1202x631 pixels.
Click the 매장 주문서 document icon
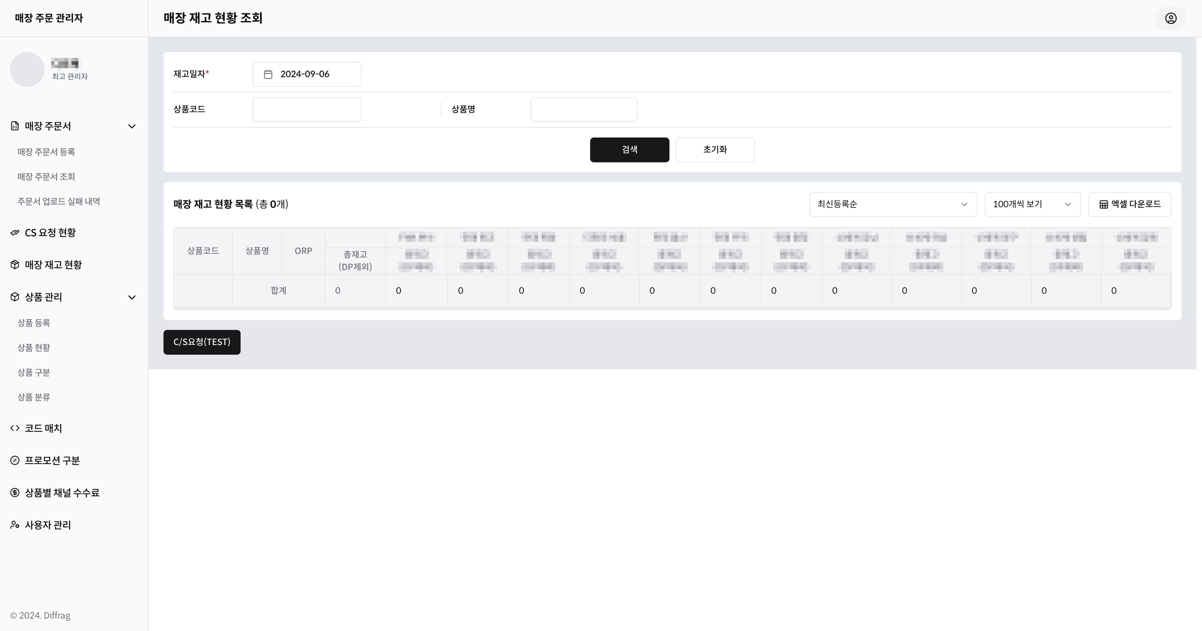point(15,126)
